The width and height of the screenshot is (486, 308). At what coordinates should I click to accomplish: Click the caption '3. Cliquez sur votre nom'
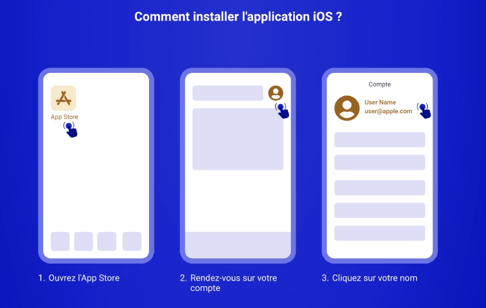(369, 278)
